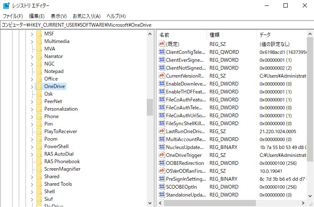314x207 pixels.
Task: Click the Registry Editor app icon in title bar
Action: pos(6,5)
